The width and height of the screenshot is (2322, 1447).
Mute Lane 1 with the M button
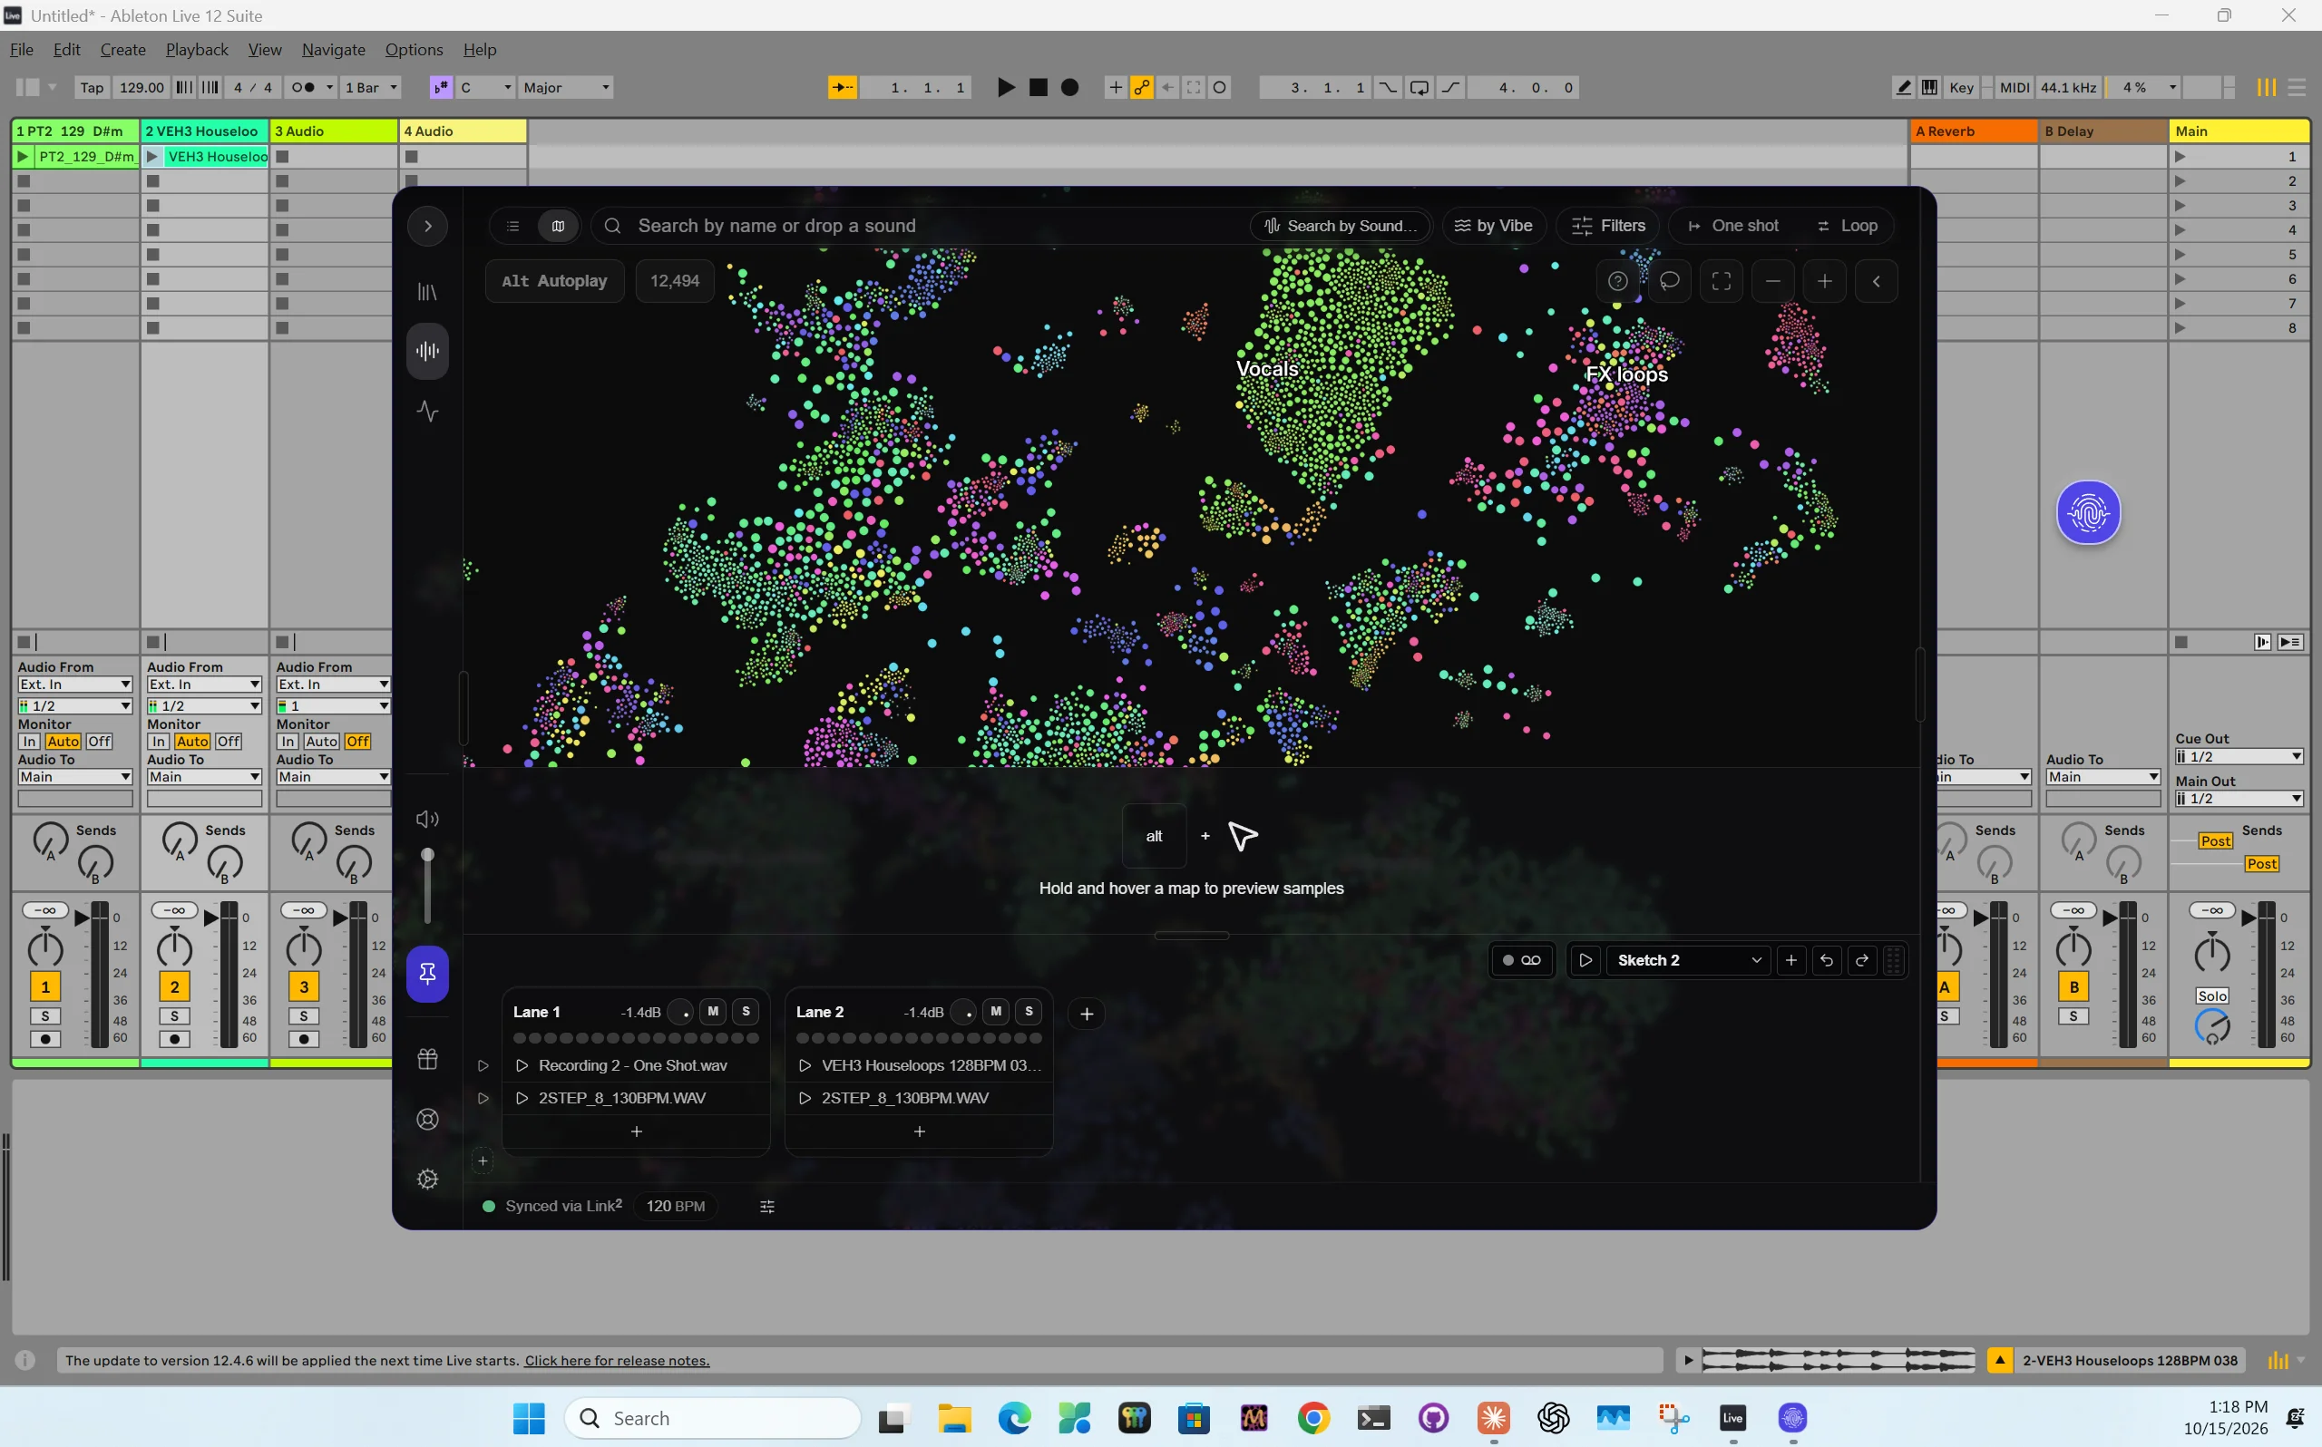point(712,1011)
